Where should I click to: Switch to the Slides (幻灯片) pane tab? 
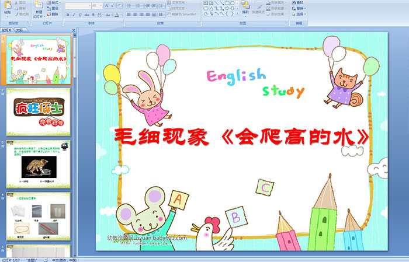[7, 30]
